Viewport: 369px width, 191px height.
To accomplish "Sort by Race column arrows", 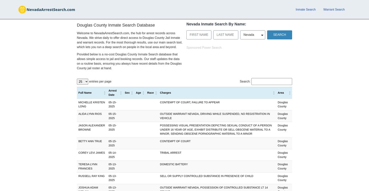I will (x=156, y=93).
